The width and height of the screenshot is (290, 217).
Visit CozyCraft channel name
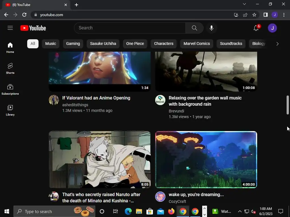tap(177, 201)
